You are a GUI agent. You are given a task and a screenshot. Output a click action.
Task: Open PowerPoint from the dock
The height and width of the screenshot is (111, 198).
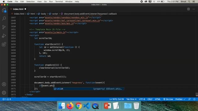click(107, 105)
